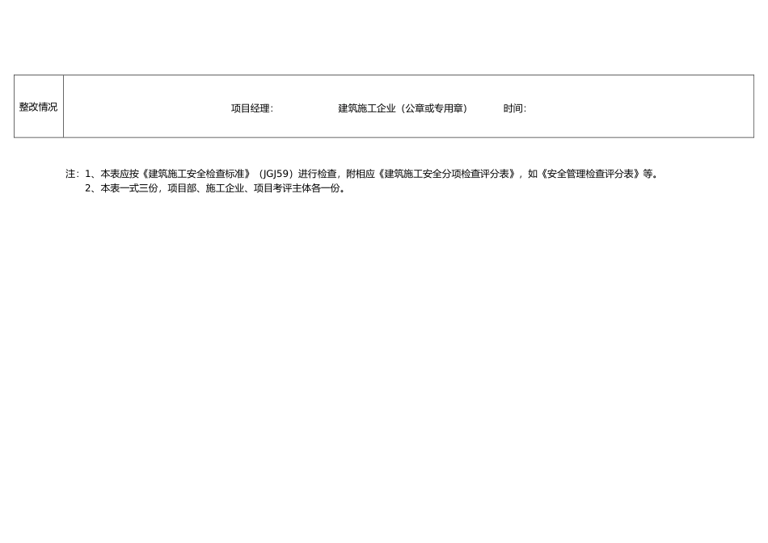The image size is (768, 543).
Task: Click the 整改情况 table cell
Action: click(39, 106)
